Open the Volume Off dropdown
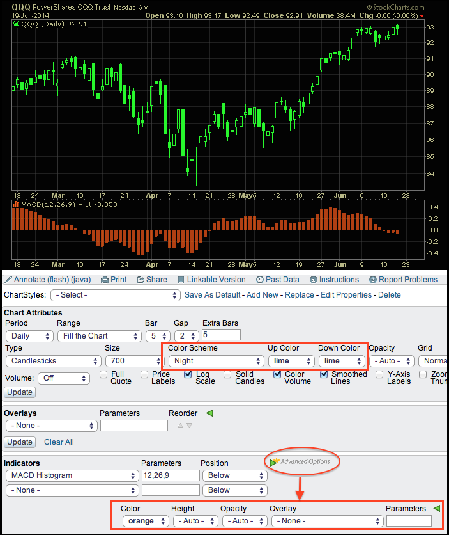The width and height of the screenshot is (449, 535). pos(64,378)
